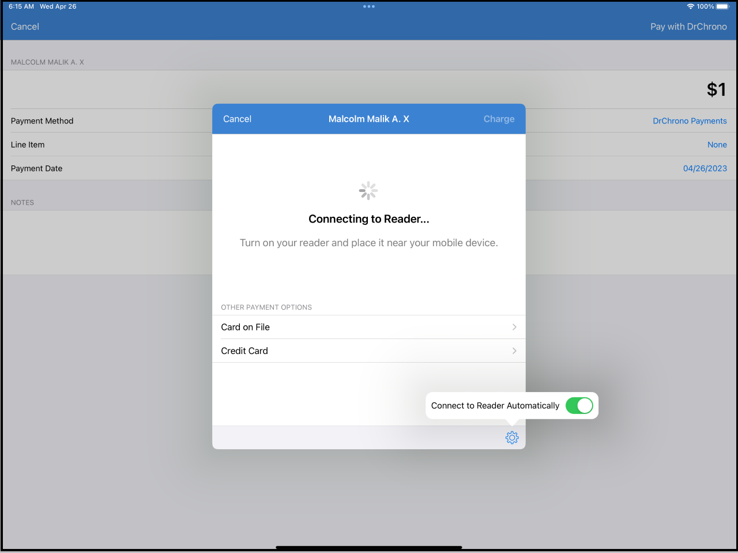The image size is (738, 553).
Task: Change the DrChrono Payments method value
Action: 690,121
